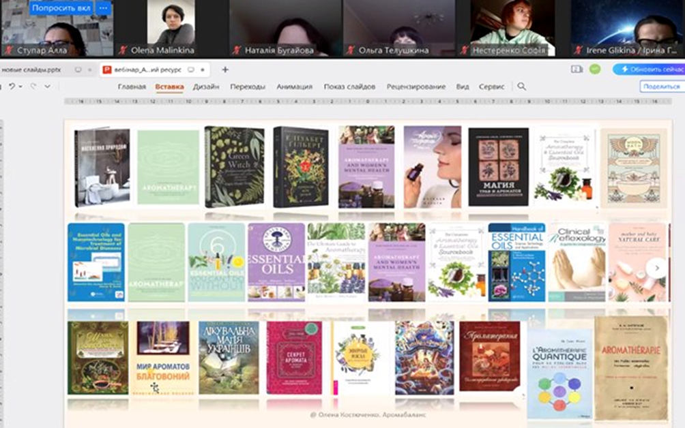Viewport: 685px width, 428px height.
Task: Click the undo arrow icon
Action: click(x=11, y=87)
